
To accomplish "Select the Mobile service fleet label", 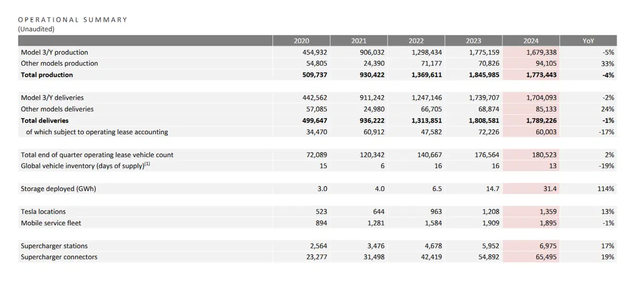I will coord(51,223).
